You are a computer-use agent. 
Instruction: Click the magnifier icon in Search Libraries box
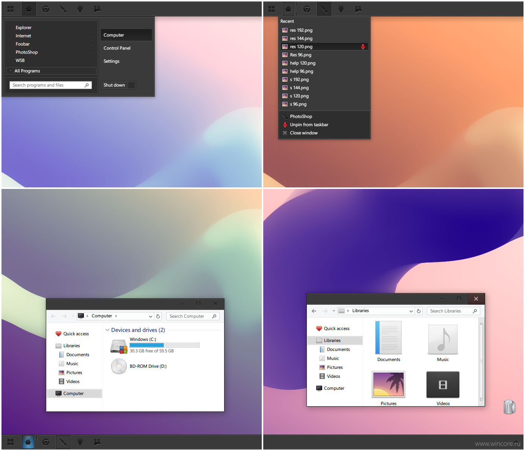click(x=475, y=311)
